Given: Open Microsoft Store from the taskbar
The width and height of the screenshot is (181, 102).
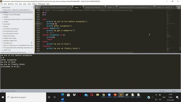Looking at the screenshot, I should tap(68, 95).
